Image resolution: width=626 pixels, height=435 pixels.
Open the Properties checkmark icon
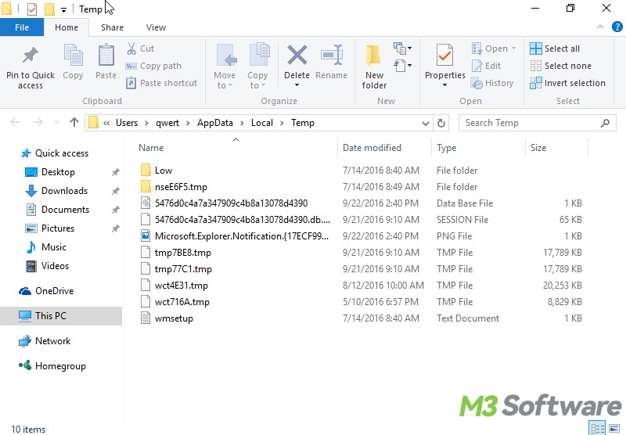pyautogui.click(x=444, y=56)
